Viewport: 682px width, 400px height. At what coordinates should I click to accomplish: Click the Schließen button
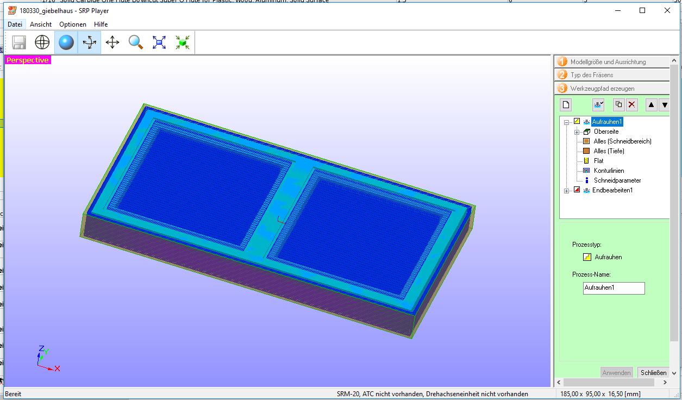653,373
